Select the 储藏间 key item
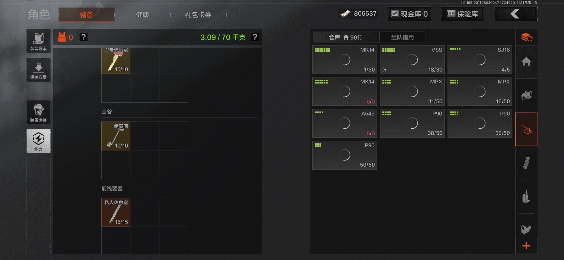564x260 pixels. point(116,136)
